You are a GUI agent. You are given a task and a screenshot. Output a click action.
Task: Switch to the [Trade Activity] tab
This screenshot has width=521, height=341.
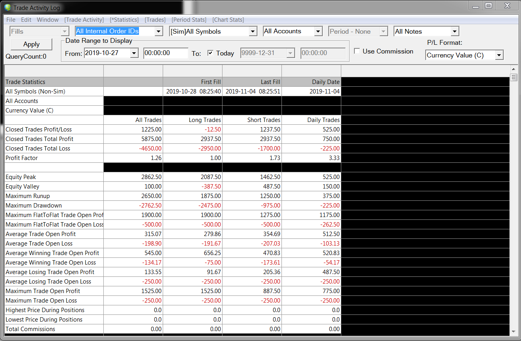click(x=84, y=20)
